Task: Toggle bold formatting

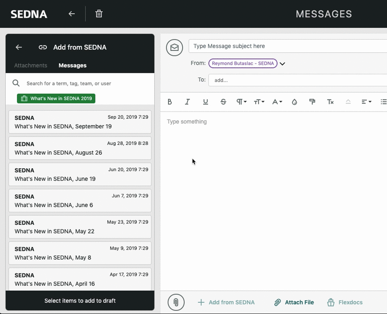Action: tap(170, 102)
